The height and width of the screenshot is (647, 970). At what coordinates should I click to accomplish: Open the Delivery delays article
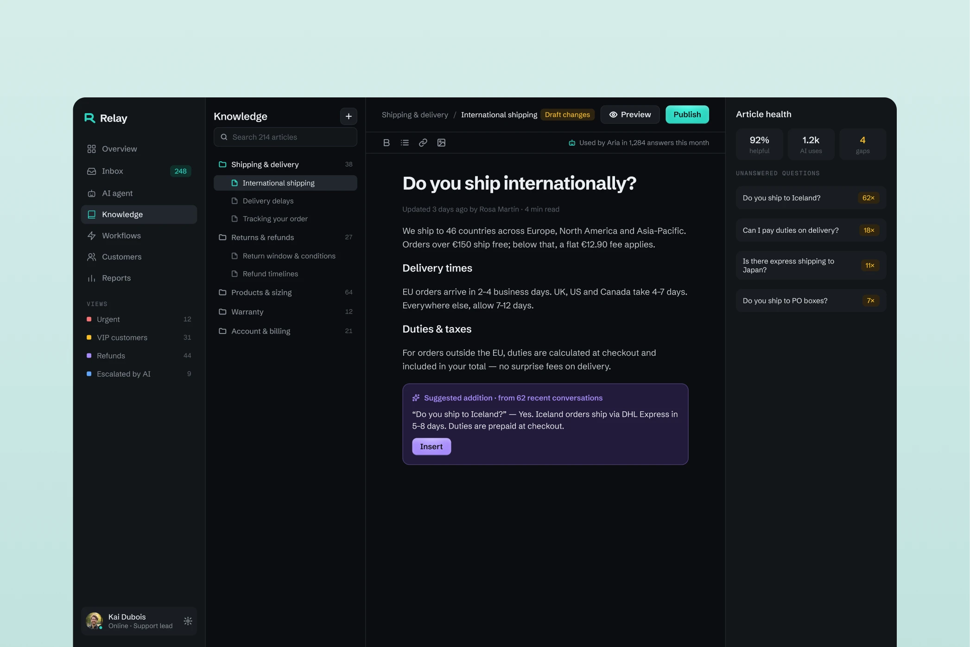285,201
